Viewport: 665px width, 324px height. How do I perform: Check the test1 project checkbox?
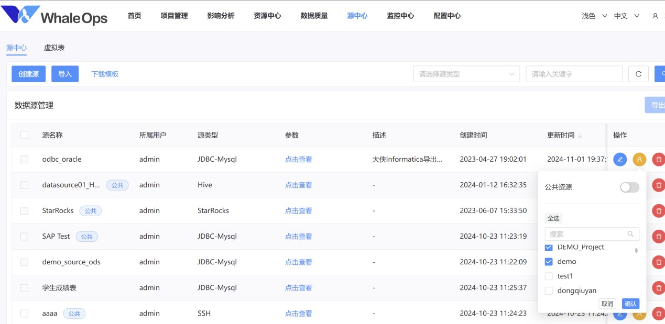coord(549,276)
